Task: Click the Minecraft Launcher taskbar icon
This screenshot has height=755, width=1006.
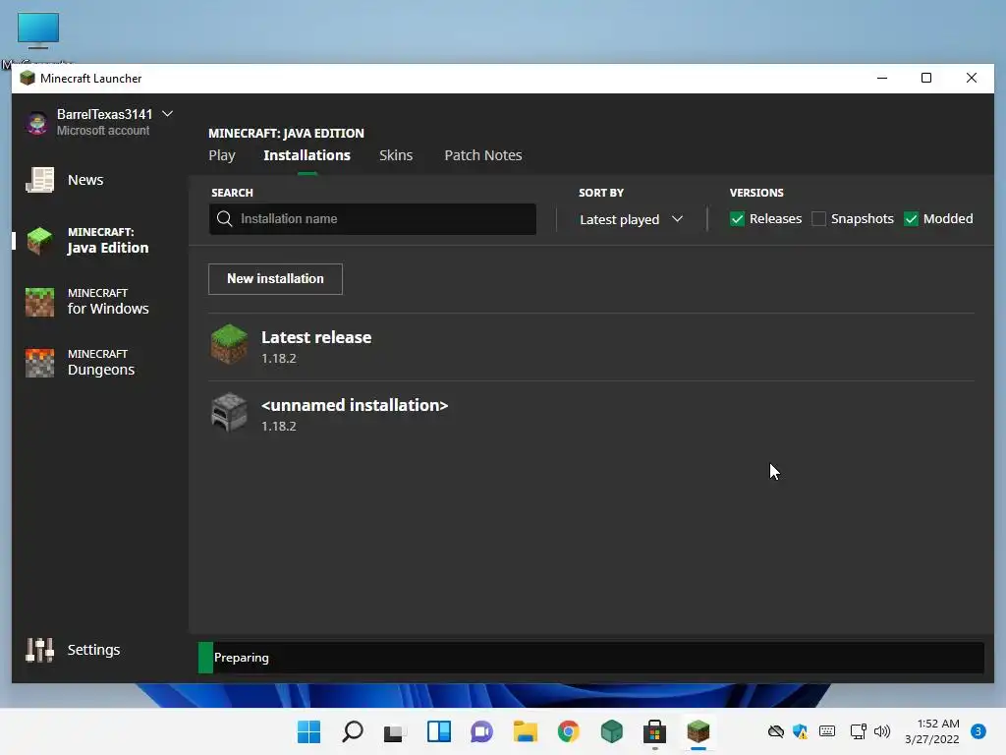Action: point(699,731)
